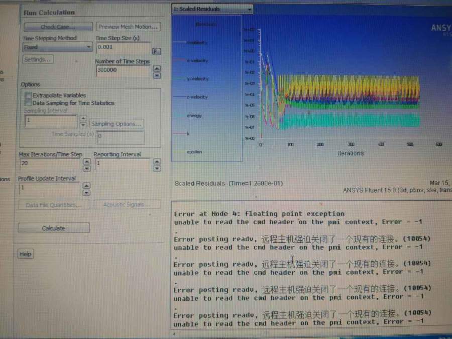Viewport: 452px width, 339px height.
Task: Open the Time Stepping Method dropdown
Action: pos(57,47)
